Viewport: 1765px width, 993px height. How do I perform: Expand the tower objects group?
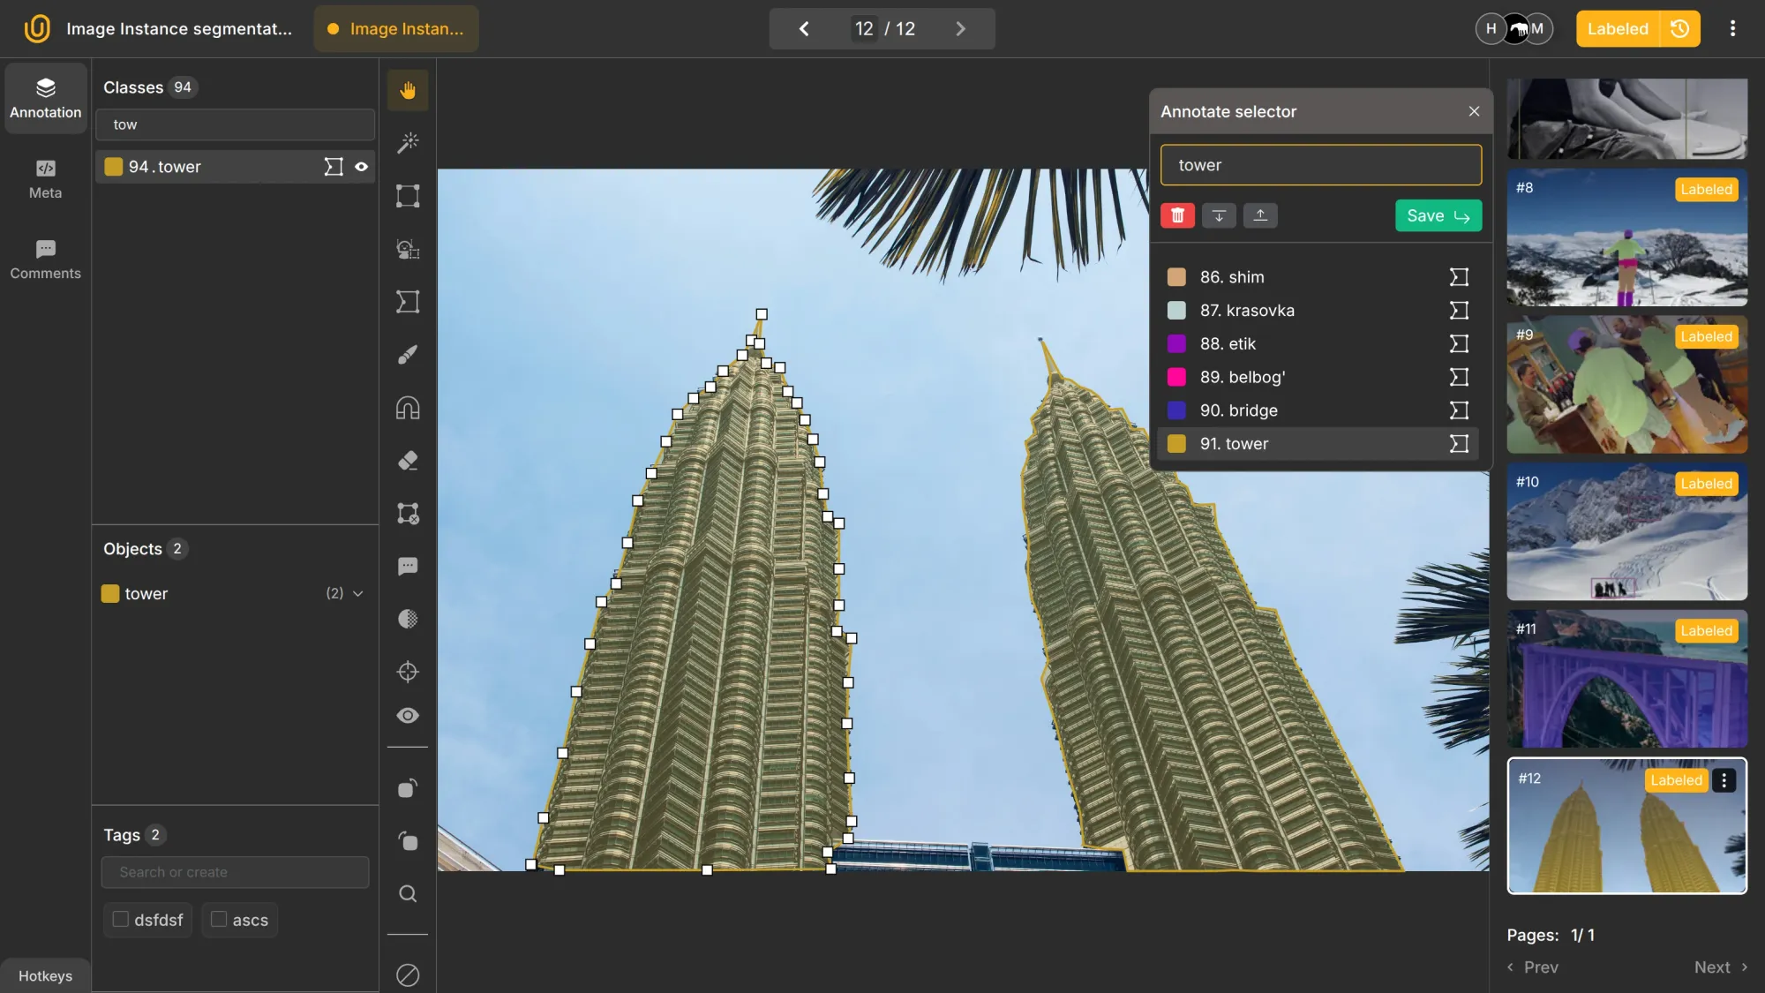[x=358, y=594]
